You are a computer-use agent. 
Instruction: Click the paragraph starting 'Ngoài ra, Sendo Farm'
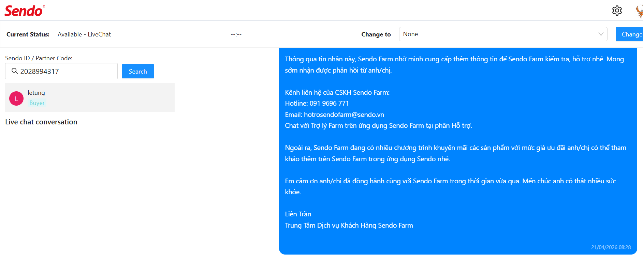[456, 153]
